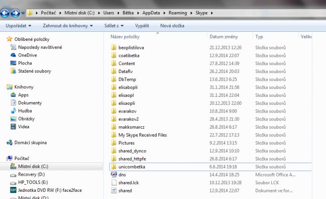This screenshot has height=199, width=326.
Task: Go back with the Back arrow button
Action: (x=5, y=13)
